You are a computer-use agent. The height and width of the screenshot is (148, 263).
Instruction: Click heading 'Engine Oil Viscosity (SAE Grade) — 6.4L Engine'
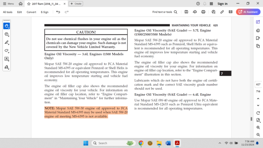(173, 95)
